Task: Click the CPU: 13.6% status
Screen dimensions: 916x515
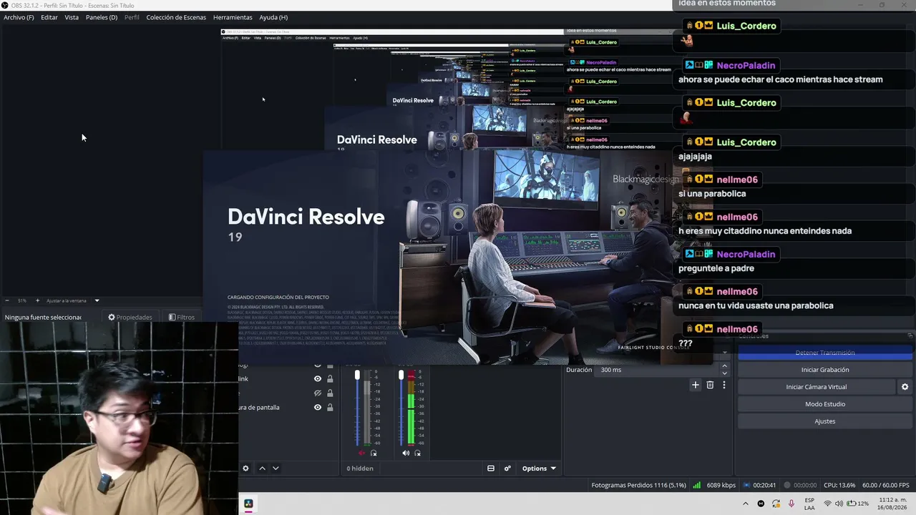Action: [839, 485]
